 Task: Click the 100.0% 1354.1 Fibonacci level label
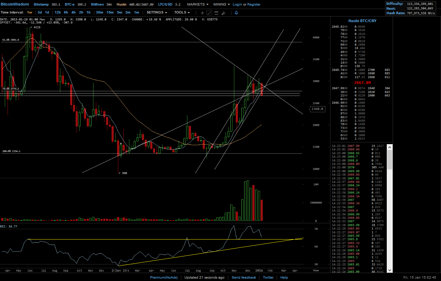point(11,151)
